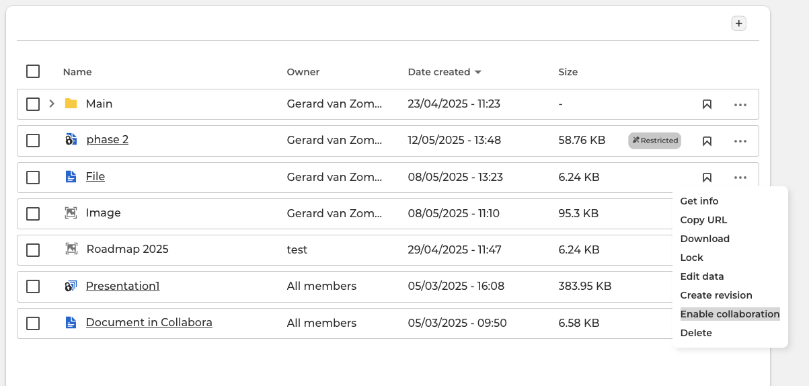Click the image icon beside Roadmap 2025
The image size is (809, 386).
[71, 249]
